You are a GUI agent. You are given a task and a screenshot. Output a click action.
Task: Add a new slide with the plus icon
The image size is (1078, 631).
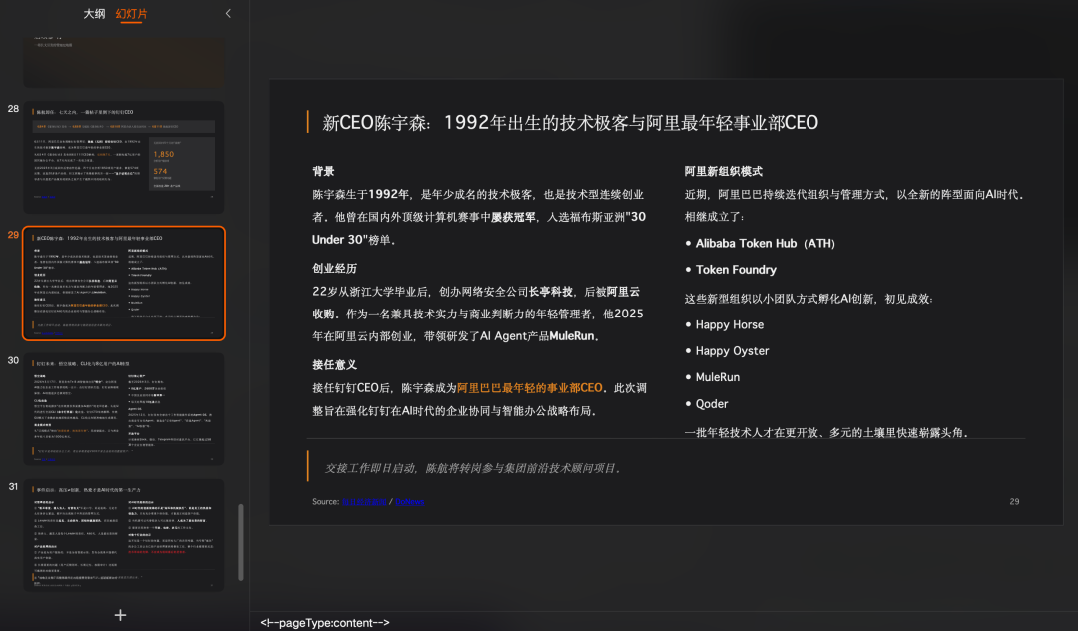tap(120, 615)
